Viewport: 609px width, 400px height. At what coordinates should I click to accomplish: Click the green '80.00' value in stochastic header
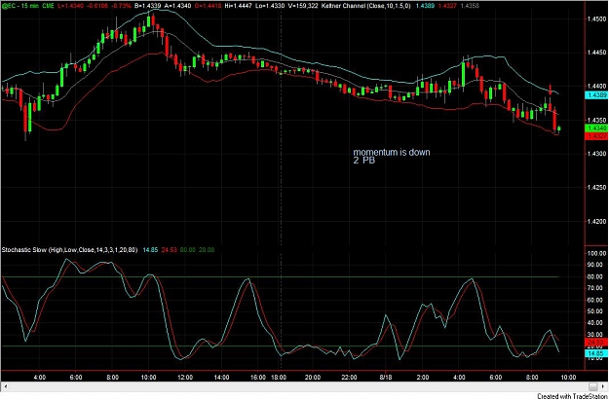[186, 250]
